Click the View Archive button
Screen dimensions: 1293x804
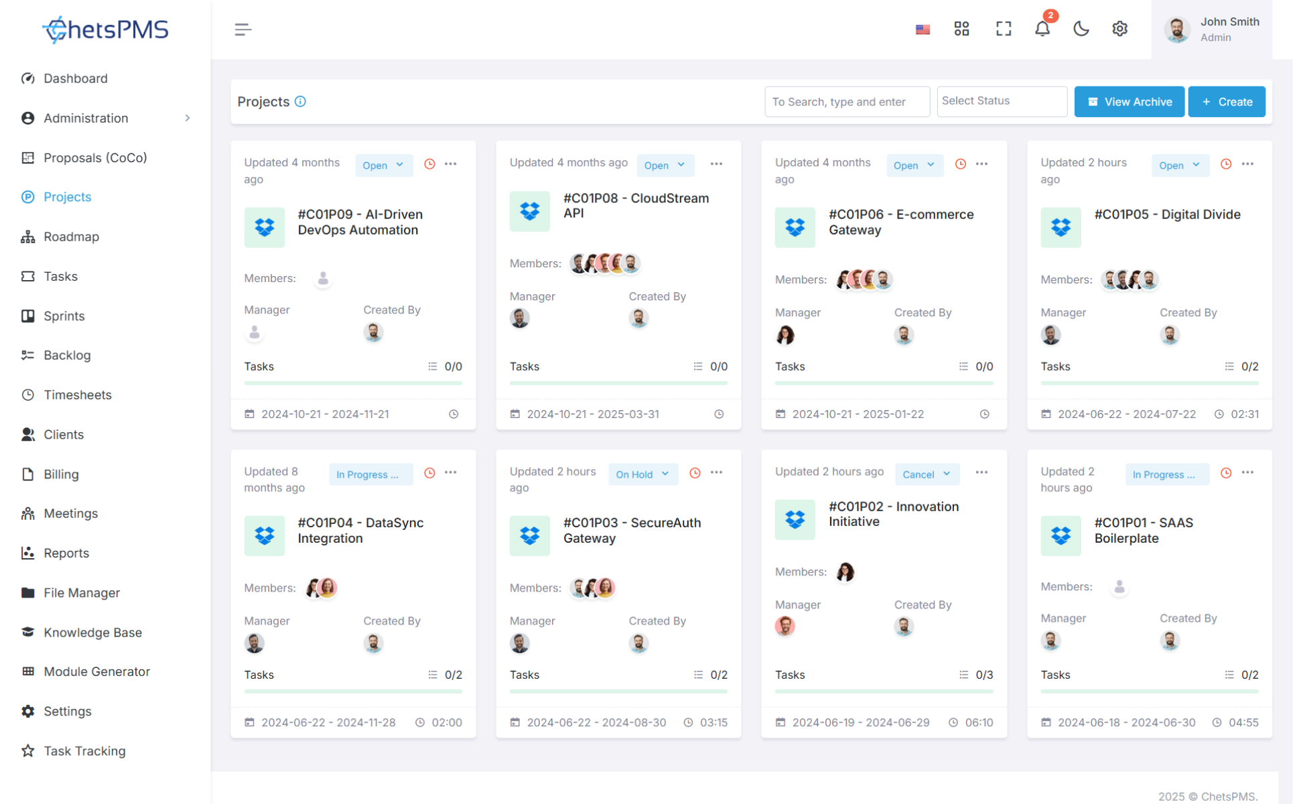tap(1129, 102)
